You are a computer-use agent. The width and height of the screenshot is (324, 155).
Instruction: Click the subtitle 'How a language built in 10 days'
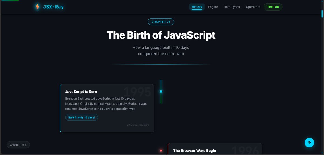coord(161,48)
